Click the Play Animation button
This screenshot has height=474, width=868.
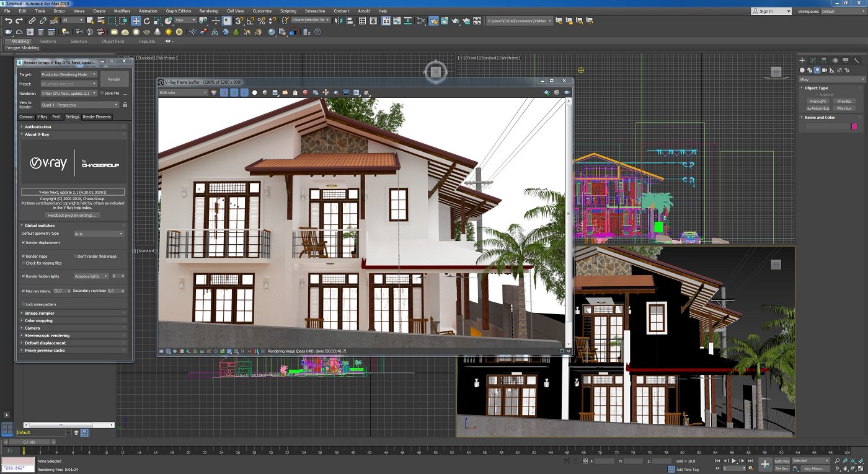point(734,461)
